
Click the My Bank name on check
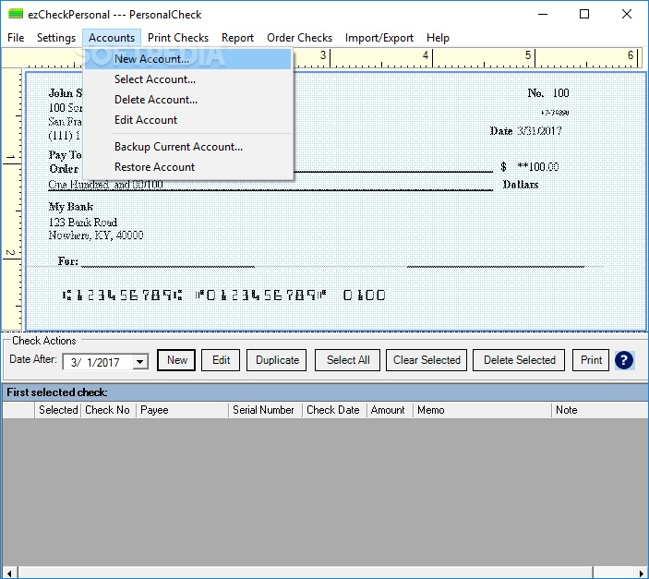pyautogui.click(x=71, y=206)
